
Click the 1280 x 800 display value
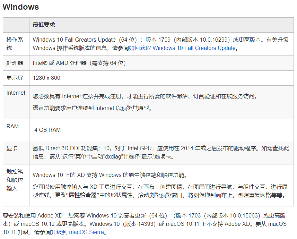pos(46,78)
